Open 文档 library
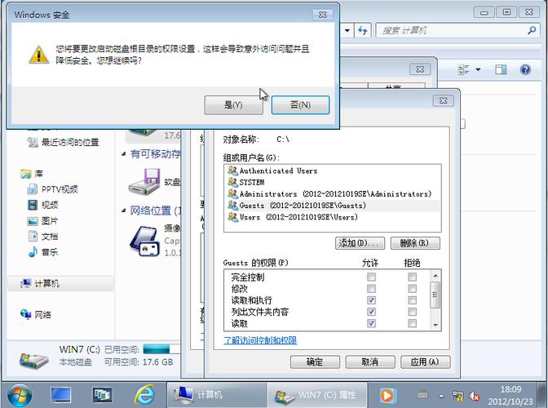This screenshot has width=548, height=408. click(42, 237)
